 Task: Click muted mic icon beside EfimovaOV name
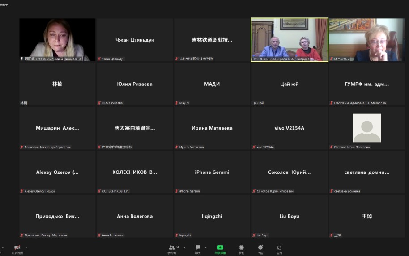(x=332, y=59)
